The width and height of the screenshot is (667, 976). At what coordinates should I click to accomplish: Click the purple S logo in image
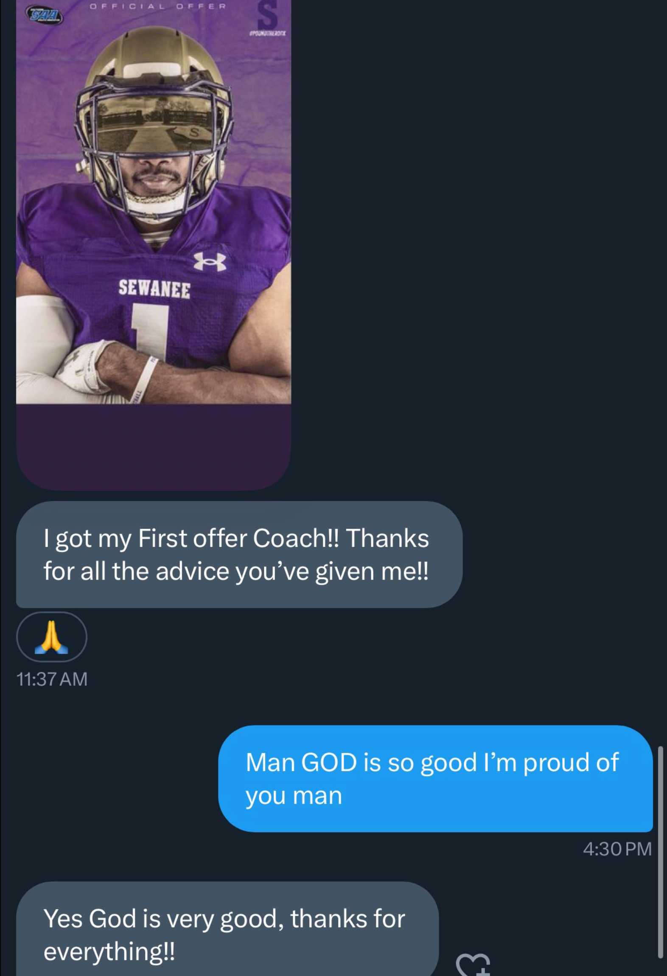tap(267, 15)
